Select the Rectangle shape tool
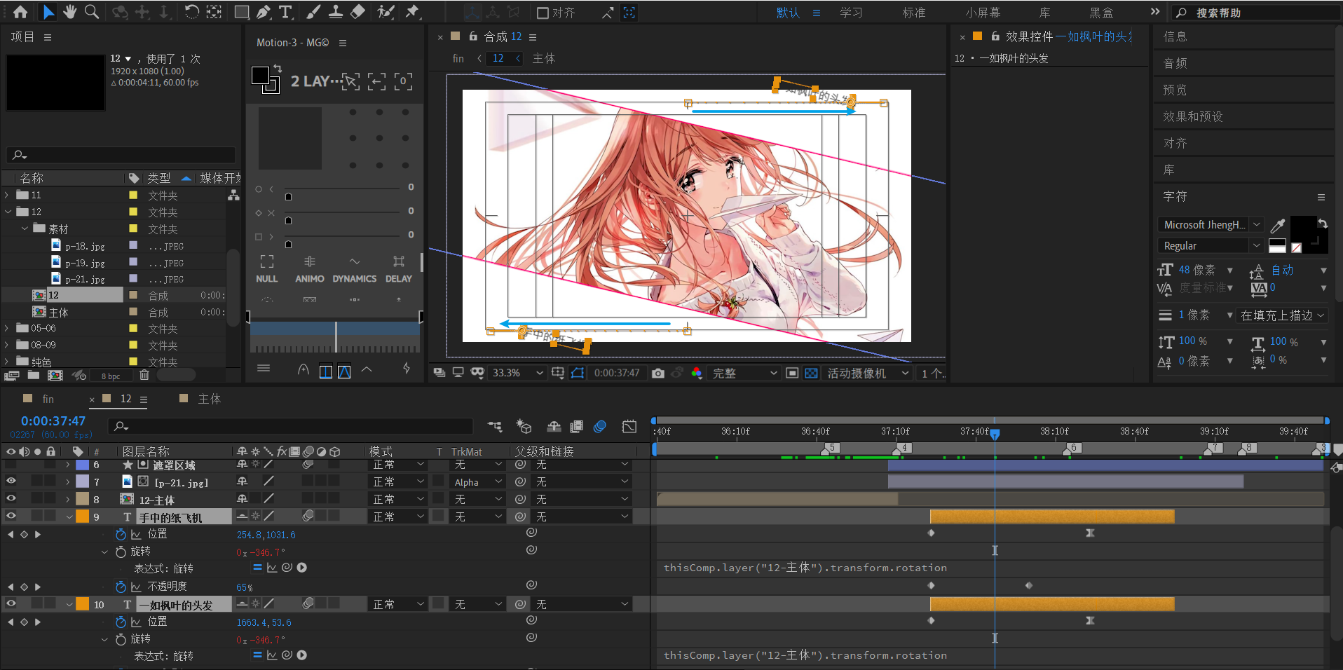Viewport: 1343px width, 670px height. (242, 12)
